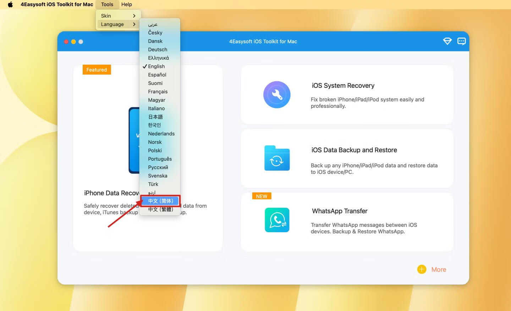Open iOS System Recovery title
This screenshot has width=511, height=311.
343,86
